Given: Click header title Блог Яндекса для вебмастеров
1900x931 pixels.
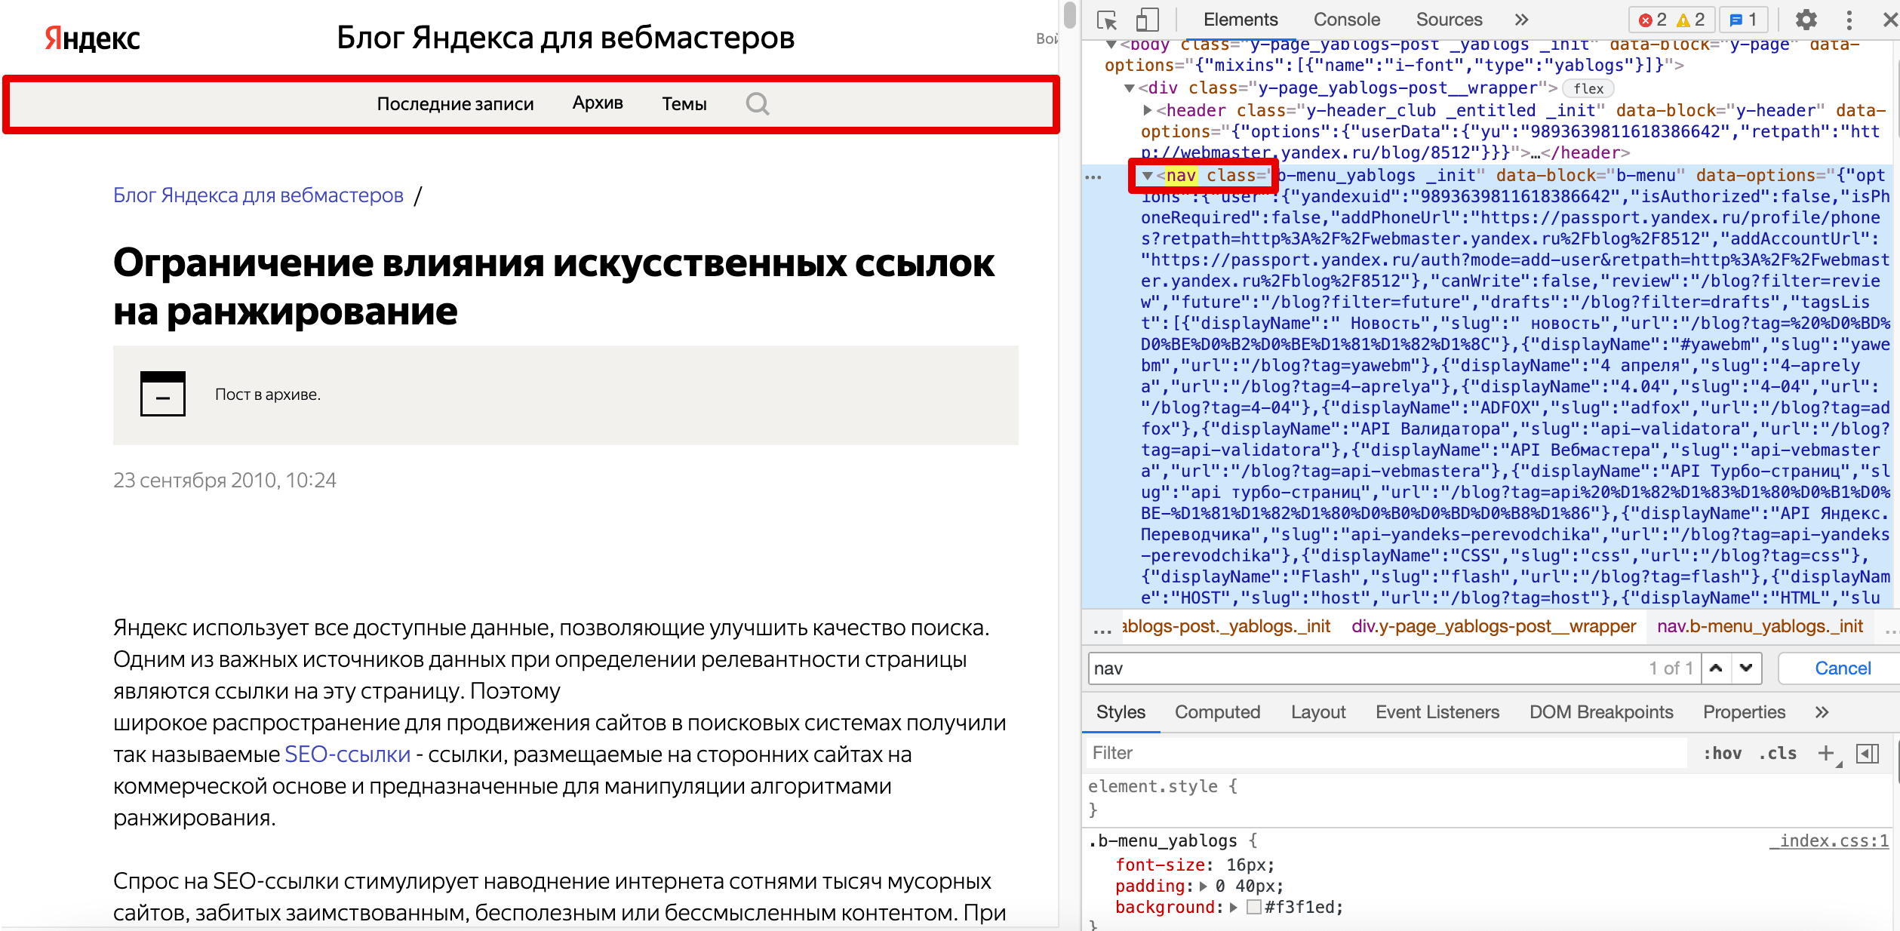Looking at the screenshot, I should 565,38.
